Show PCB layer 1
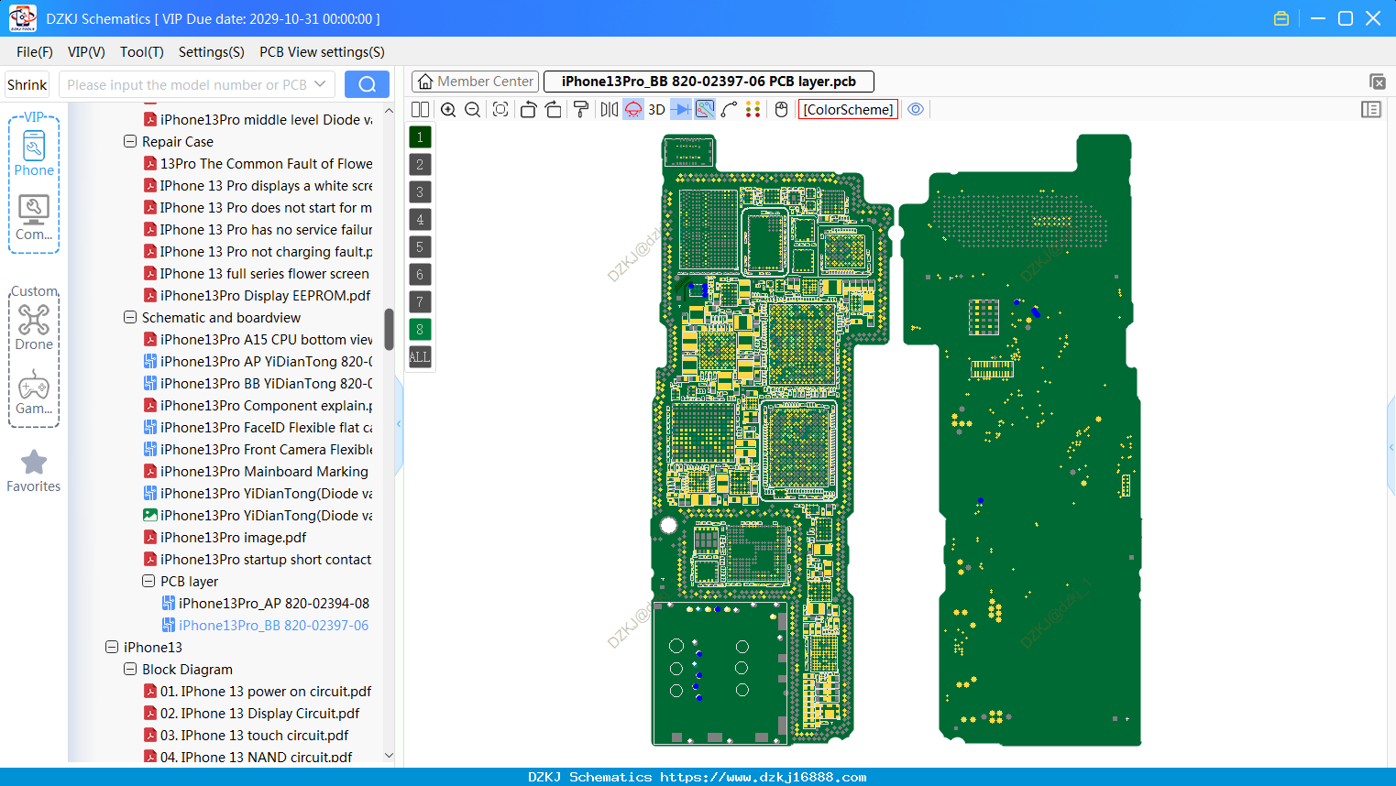1396x786 pixels. pyautogui.click(x=420, y=137)
